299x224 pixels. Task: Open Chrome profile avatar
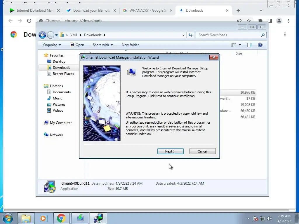click(279, 21)
